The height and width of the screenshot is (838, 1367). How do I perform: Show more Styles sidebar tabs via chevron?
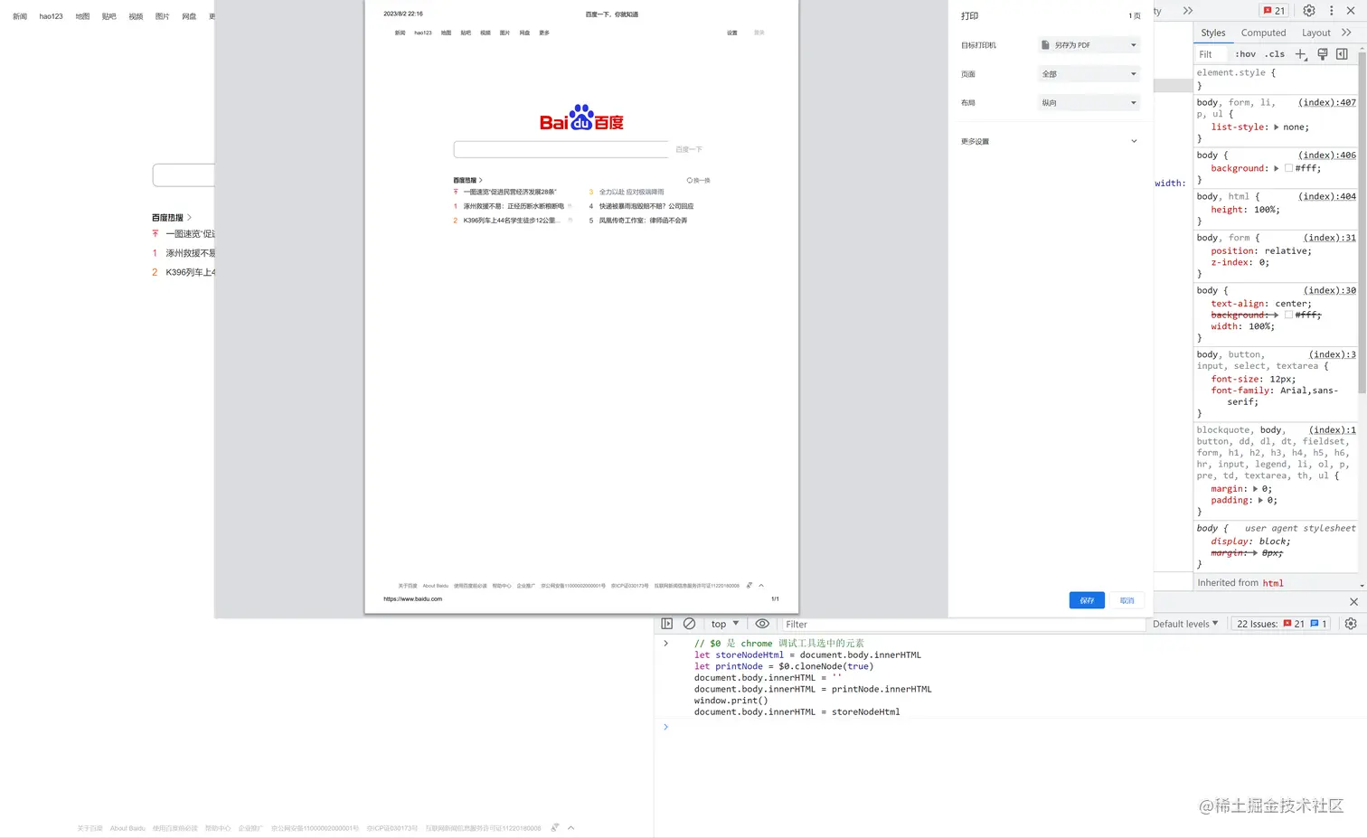point(1346,33)
